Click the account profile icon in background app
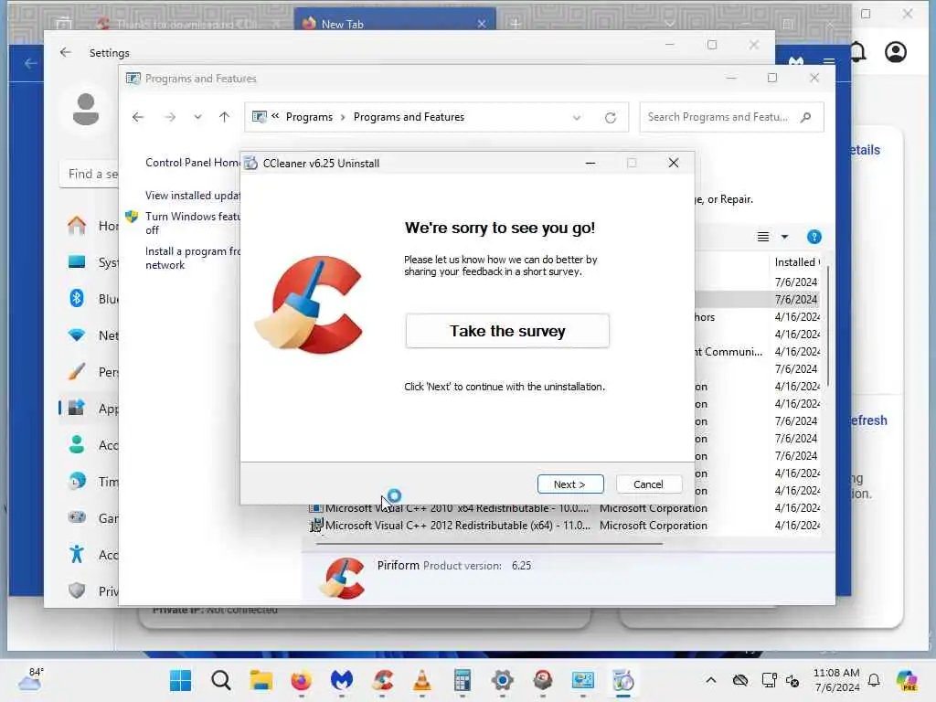This screenshot has width=936, height=702. point(896,52)
